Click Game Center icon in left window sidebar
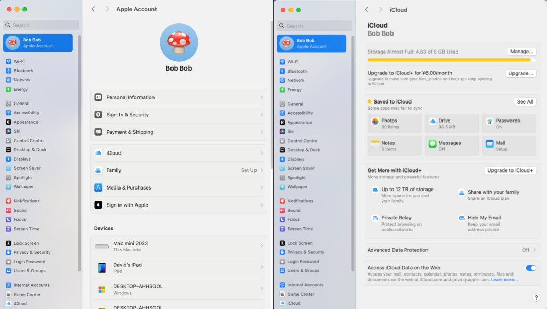Viewport: 547px width, 309px height. coord(8,295)
